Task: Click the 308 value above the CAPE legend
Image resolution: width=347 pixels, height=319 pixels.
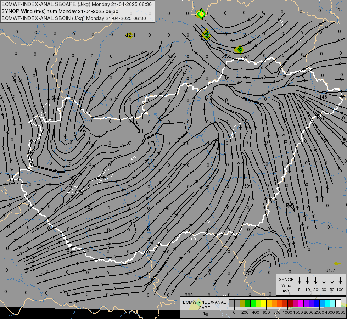Action: point(189,295)
